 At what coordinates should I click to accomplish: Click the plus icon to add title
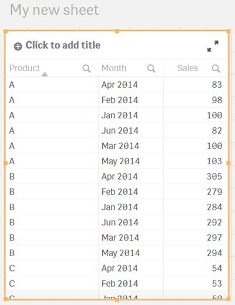pyautogui.click(x=18, y=47)
